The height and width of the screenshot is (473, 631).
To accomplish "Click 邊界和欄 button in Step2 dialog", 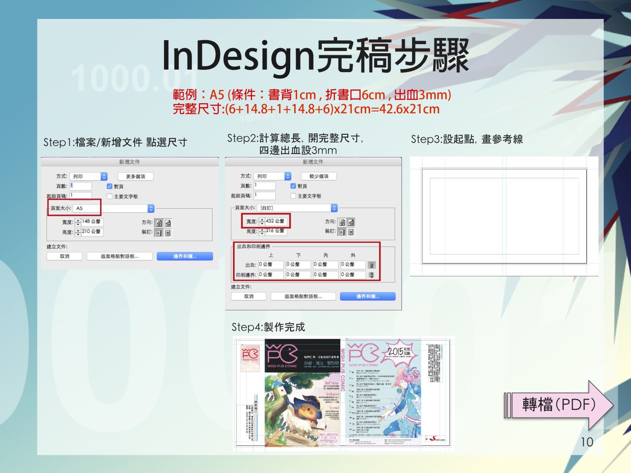I will coord(368,296).
